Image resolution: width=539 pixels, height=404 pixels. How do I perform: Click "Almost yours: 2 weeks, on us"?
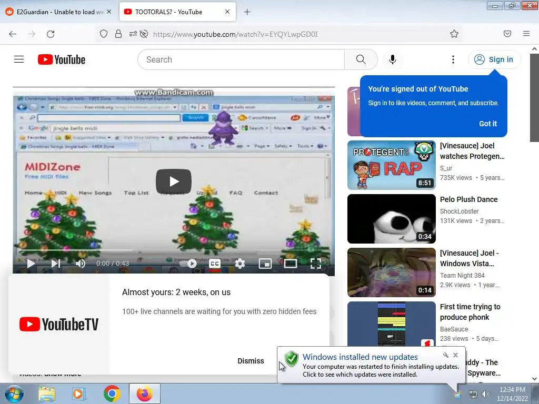tap(176, 292)
